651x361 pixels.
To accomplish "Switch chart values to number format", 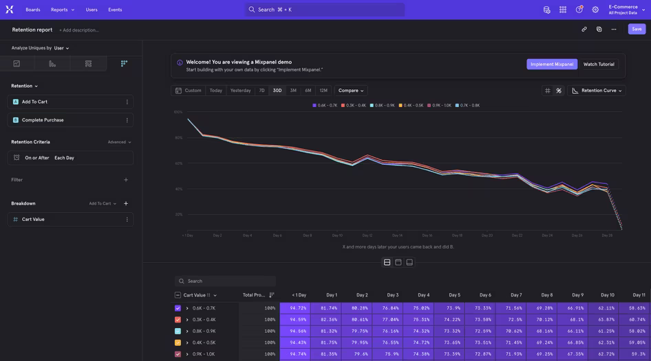I will (x=548, y=91).
